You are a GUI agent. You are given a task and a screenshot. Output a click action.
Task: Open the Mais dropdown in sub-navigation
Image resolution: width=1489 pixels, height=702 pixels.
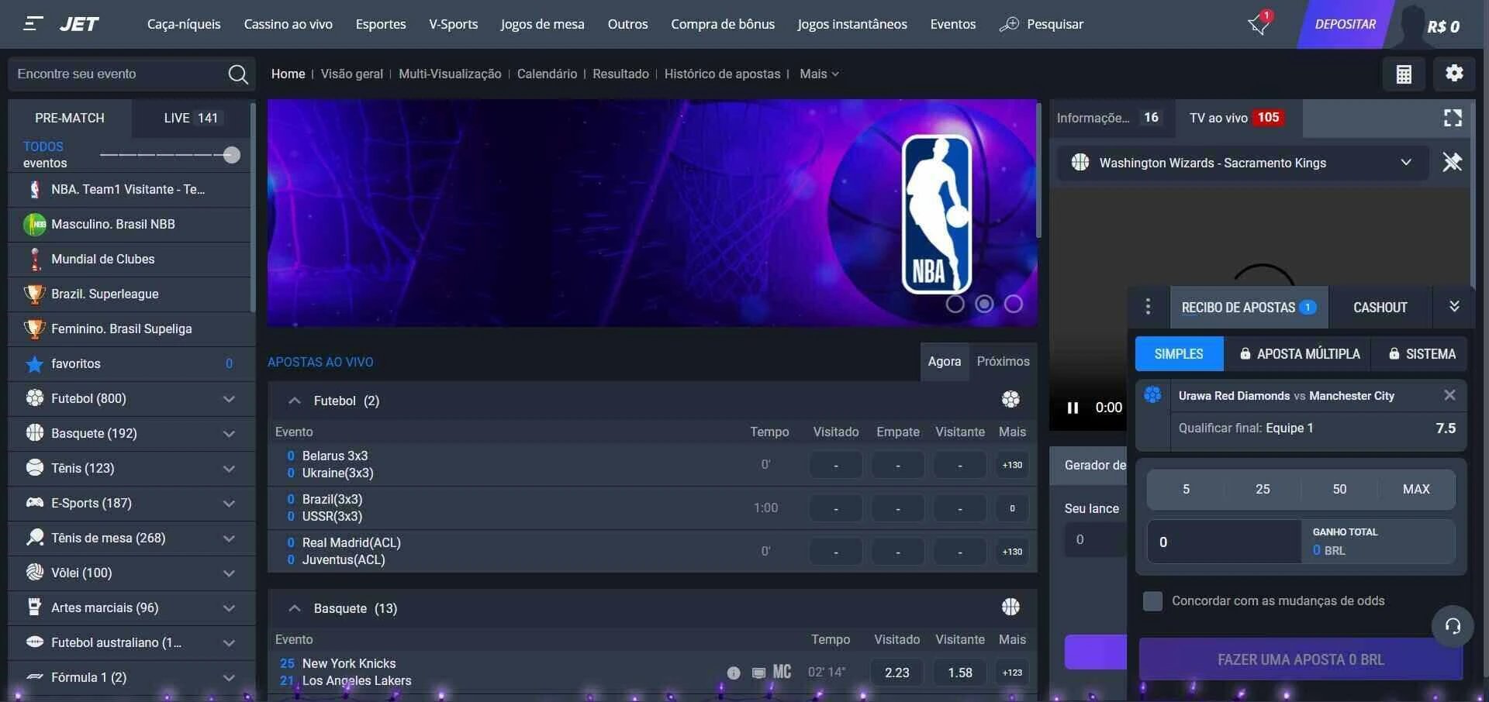point(819,74)
